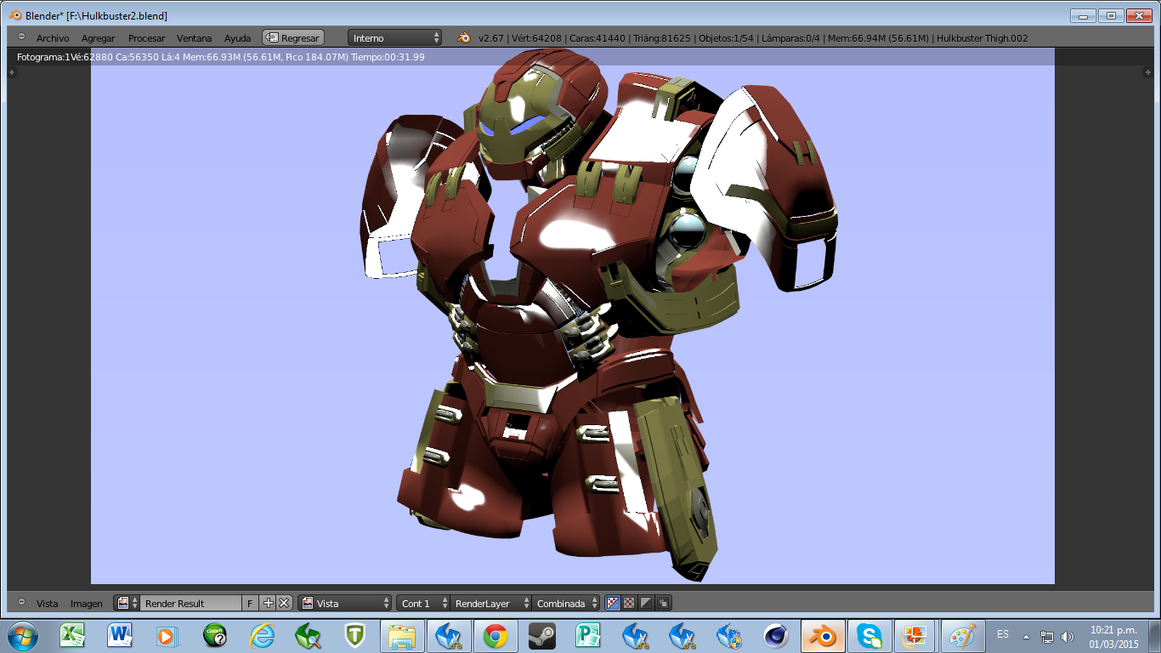The height and width of the screenshot is (653, 1161).
Task: Click the Vért:64208 vertex count
Action: coord(535,38)
